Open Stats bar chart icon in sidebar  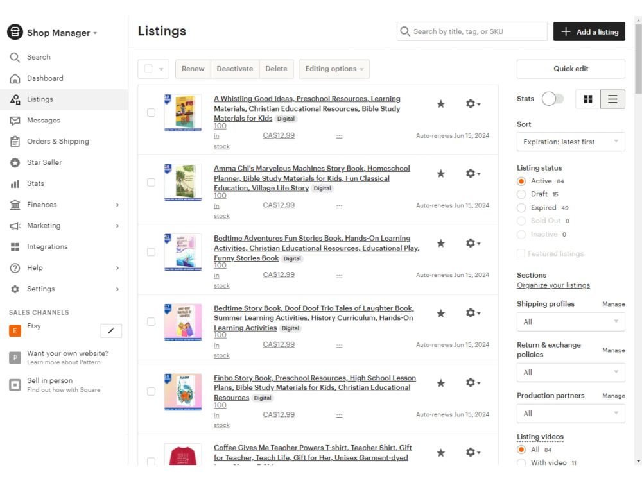(15, 183)
